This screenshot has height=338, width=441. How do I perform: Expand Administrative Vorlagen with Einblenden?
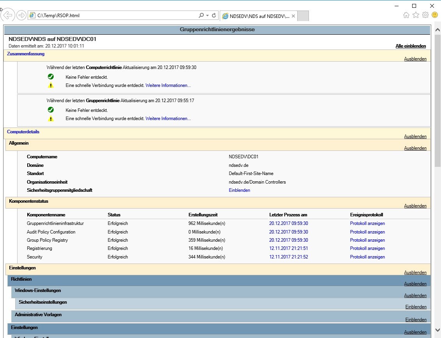416,320
